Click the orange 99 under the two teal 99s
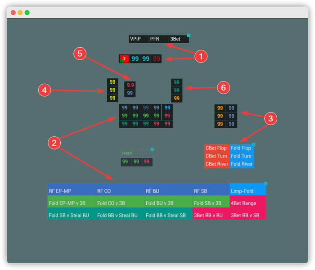The width and height of the screenshot is (315, 270). click(x=177, y=99)
